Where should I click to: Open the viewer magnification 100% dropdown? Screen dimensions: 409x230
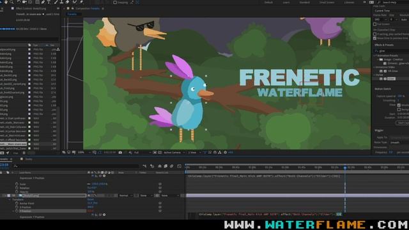(x=84, y=152)
